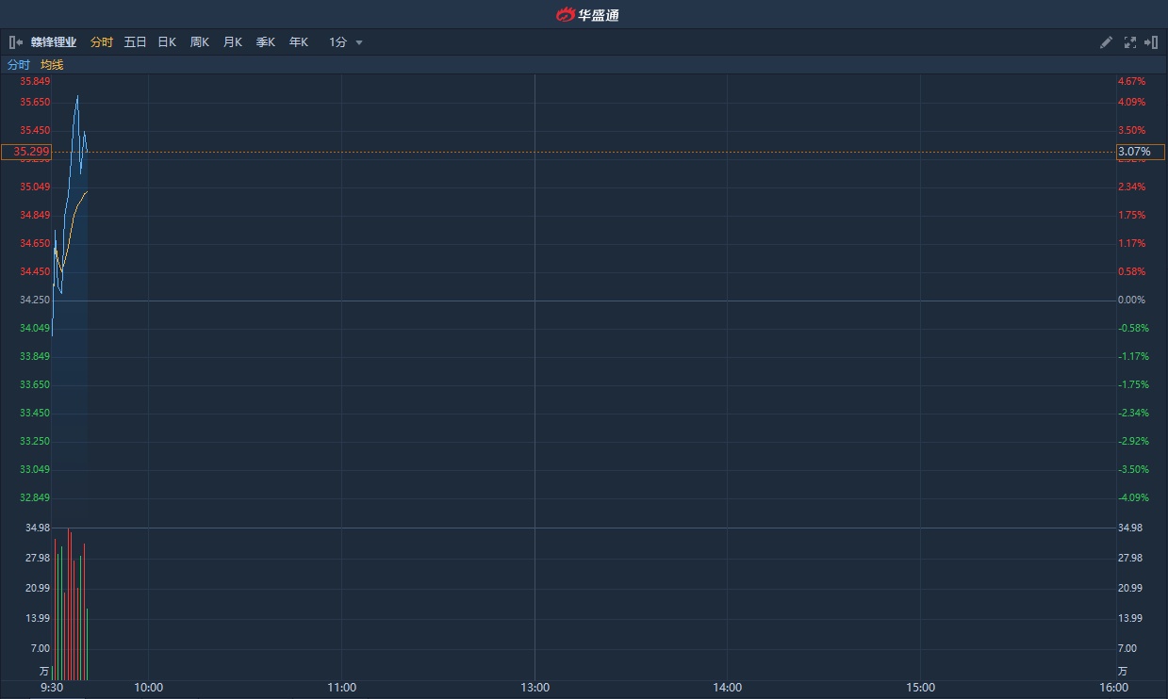Click the 赣锋锂业 stock name
The height and width of the screenshot is (699, 1168).
(x=54, y=42)
